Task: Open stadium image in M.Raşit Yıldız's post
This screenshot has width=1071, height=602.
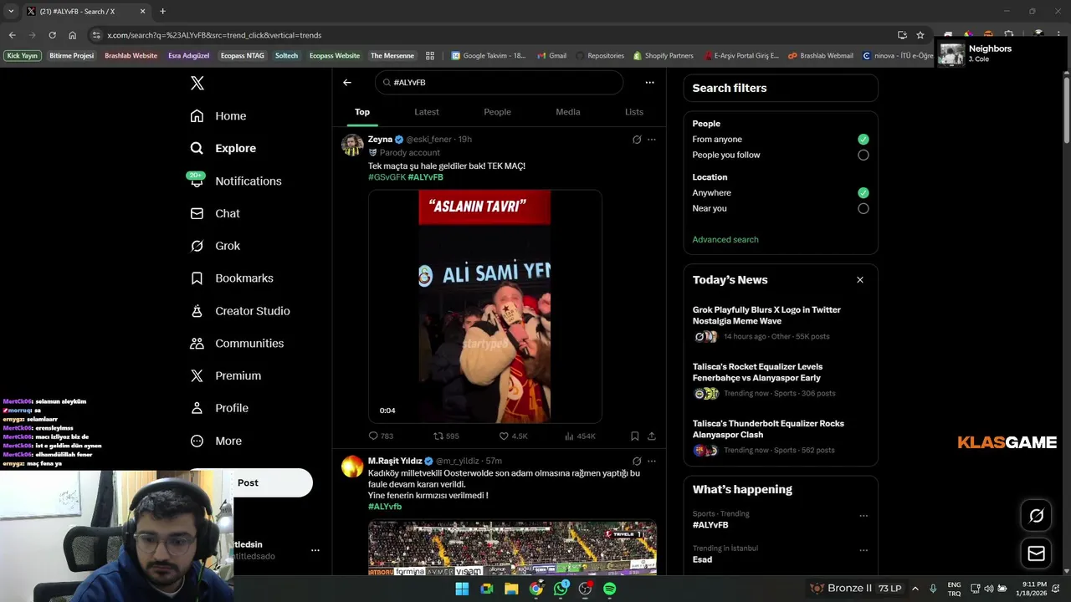Action: tap(512, 548)
